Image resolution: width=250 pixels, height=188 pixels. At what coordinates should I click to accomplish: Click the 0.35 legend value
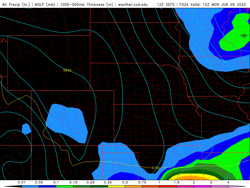pyautogui.click(x=108, y=182)
